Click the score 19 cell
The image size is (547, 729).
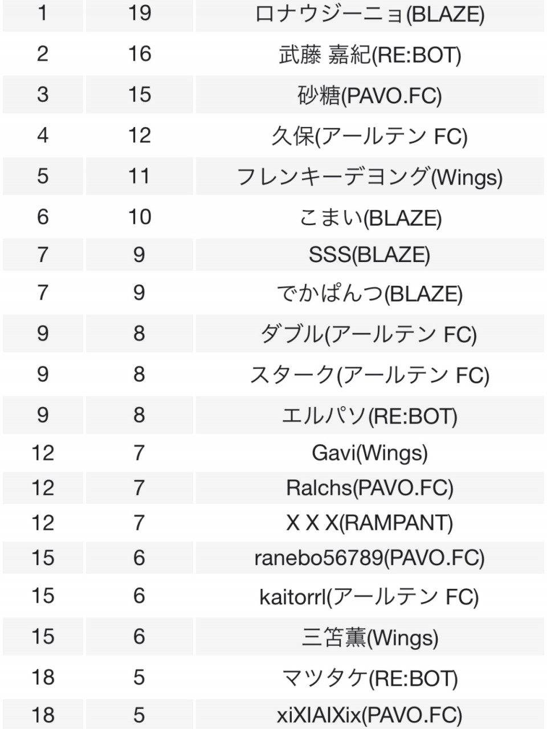[x=140, y=13]
